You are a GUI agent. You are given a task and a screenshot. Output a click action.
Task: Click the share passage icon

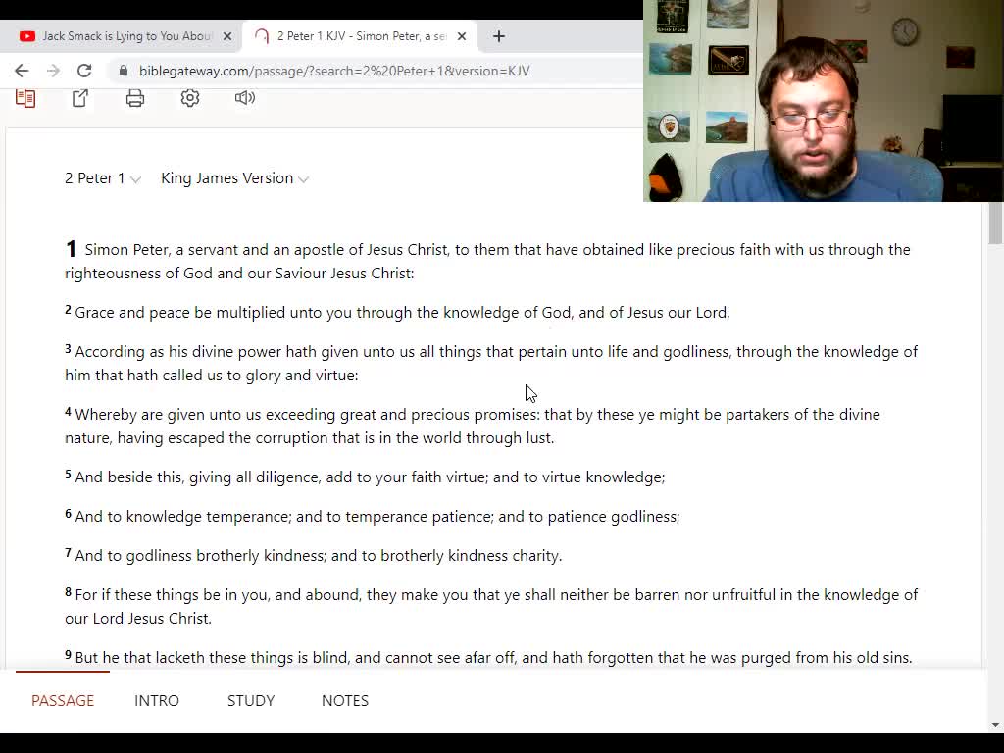point(80,98)
